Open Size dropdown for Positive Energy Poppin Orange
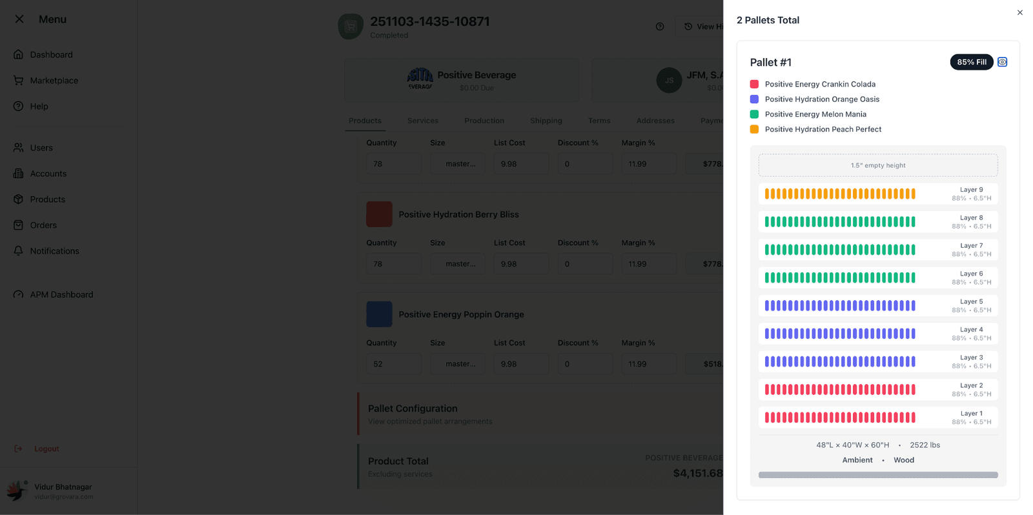 point(458,364)
